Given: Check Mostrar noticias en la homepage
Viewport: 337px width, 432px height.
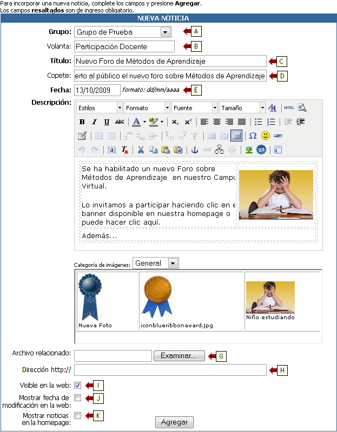Looking at the screenshot, I should coord(78,415).
